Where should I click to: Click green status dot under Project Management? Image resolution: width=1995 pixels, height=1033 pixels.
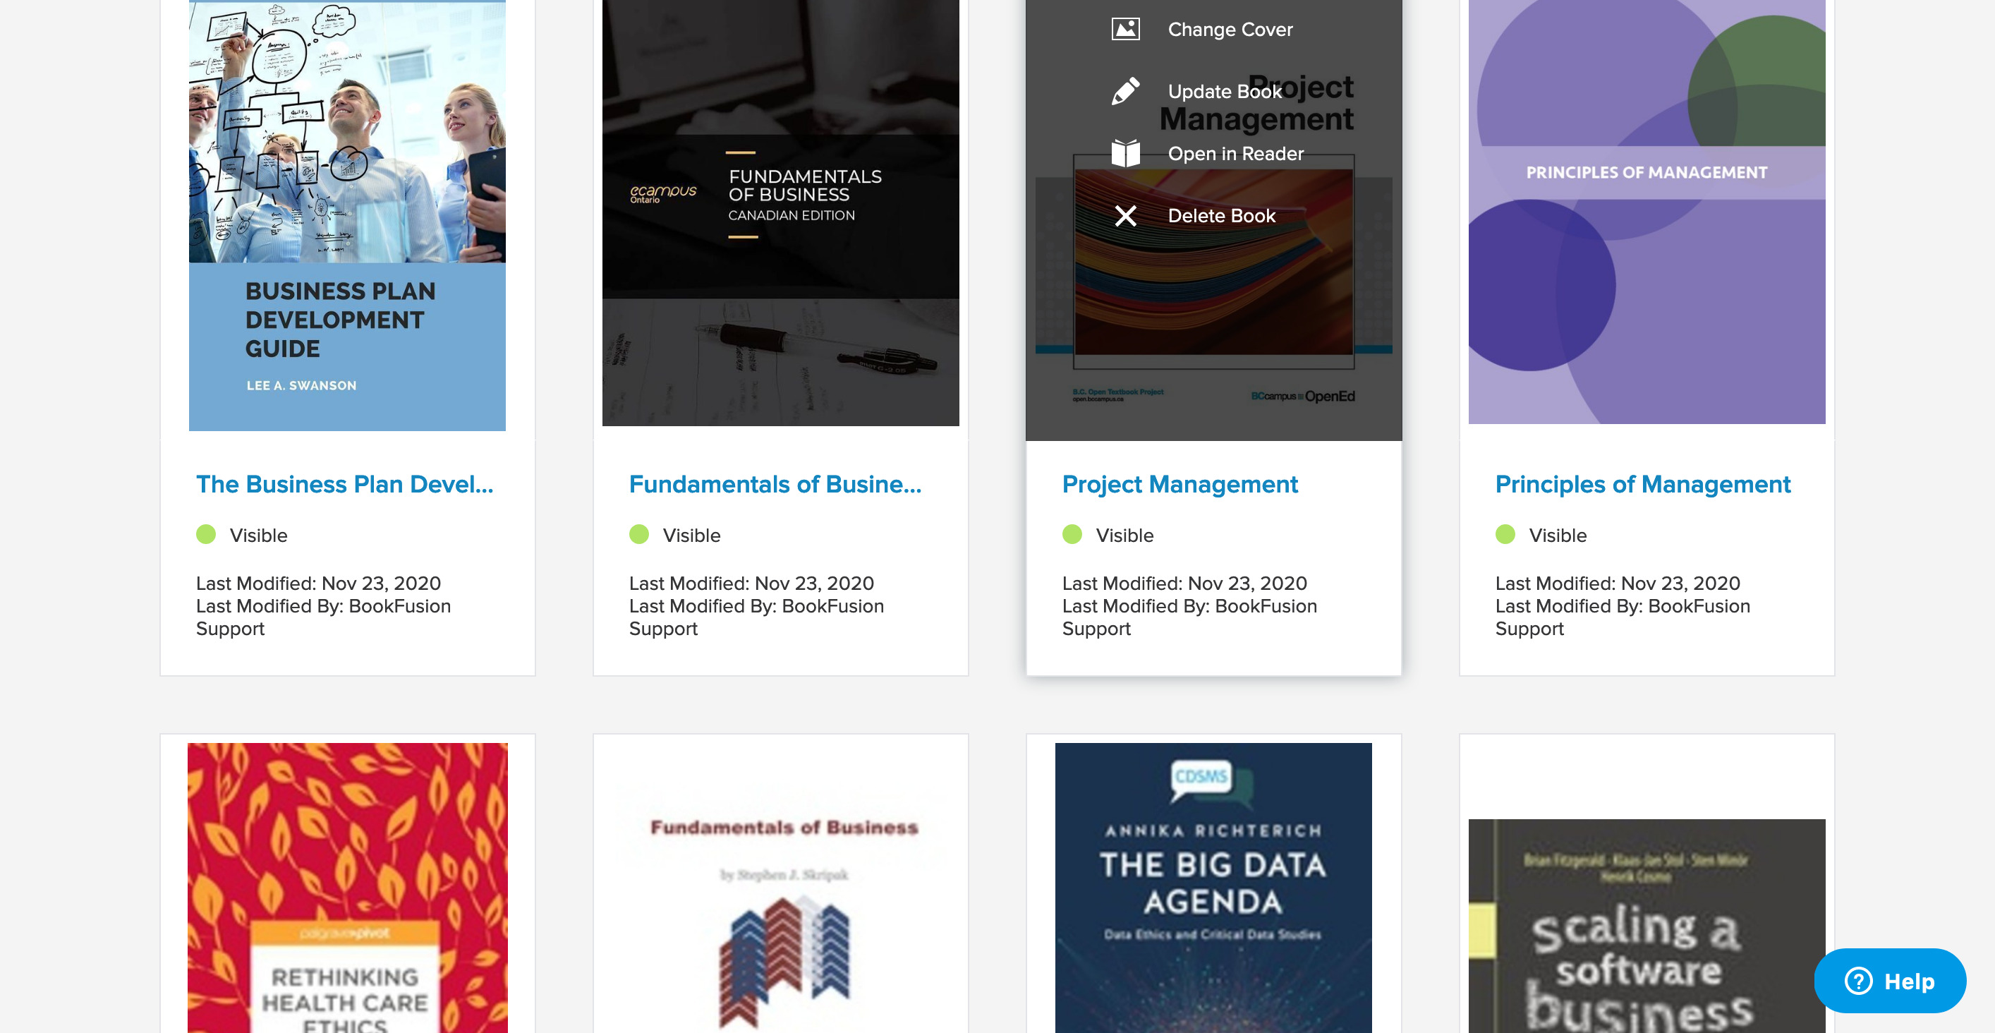(x=1072, y=534)
